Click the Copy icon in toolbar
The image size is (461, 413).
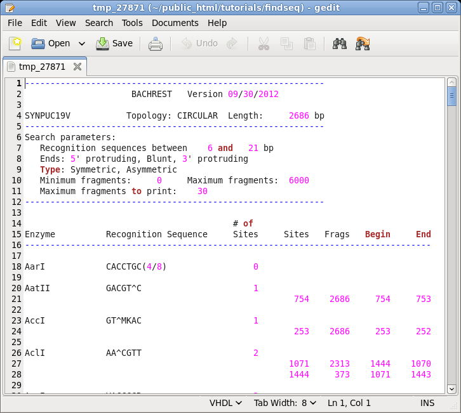286,44
